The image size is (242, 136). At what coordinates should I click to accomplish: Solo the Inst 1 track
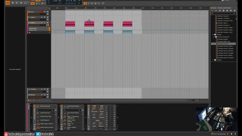point(45,12)
